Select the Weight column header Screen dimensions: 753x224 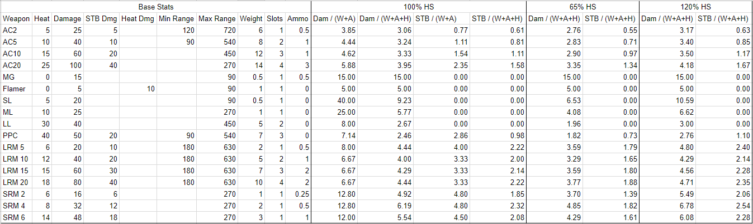251,18
